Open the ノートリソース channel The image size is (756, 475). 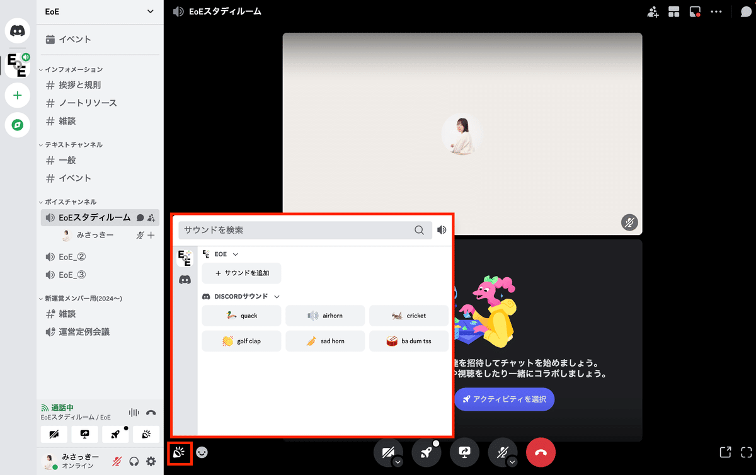coord(100,103)
